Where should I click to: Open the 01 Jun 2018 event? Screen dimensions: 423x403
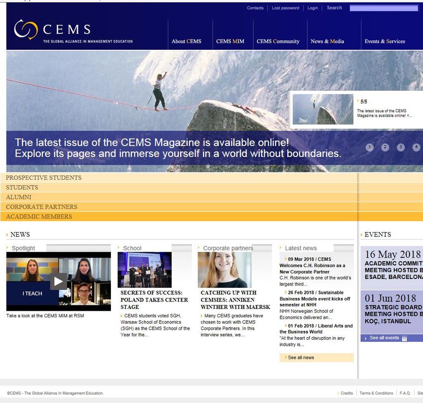[x=392, y=312]
